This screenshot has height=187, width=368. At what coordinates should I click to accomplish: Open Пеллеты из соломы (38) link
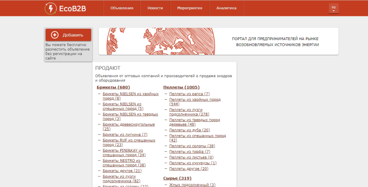[x=192, y=146]
